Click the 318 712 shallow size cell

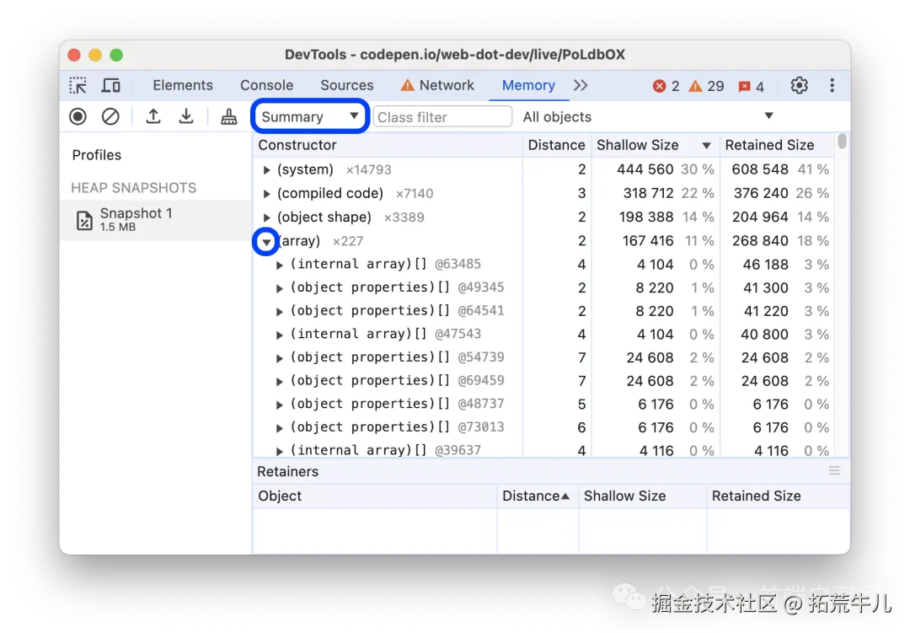(648, 193)
